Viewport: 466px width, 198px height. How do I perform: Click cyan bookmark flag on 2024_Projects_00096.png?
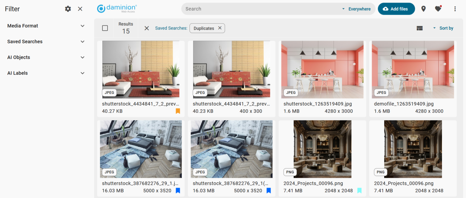coord(359,191)
